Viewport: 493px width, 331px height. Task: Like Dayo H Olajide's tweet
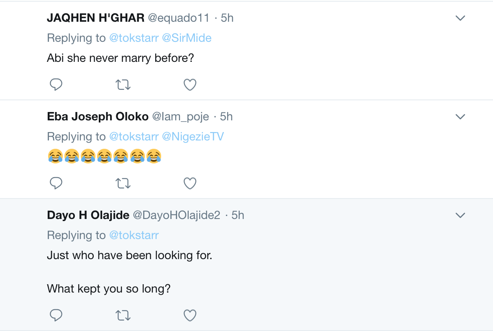[x=190, y=315]
